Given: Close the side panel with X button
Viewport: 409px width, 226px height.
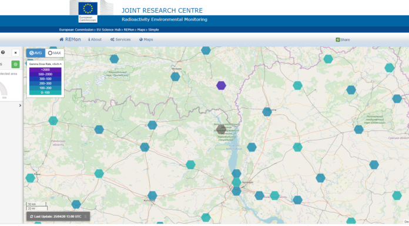Looking at the screenshot, I should 16,53.
